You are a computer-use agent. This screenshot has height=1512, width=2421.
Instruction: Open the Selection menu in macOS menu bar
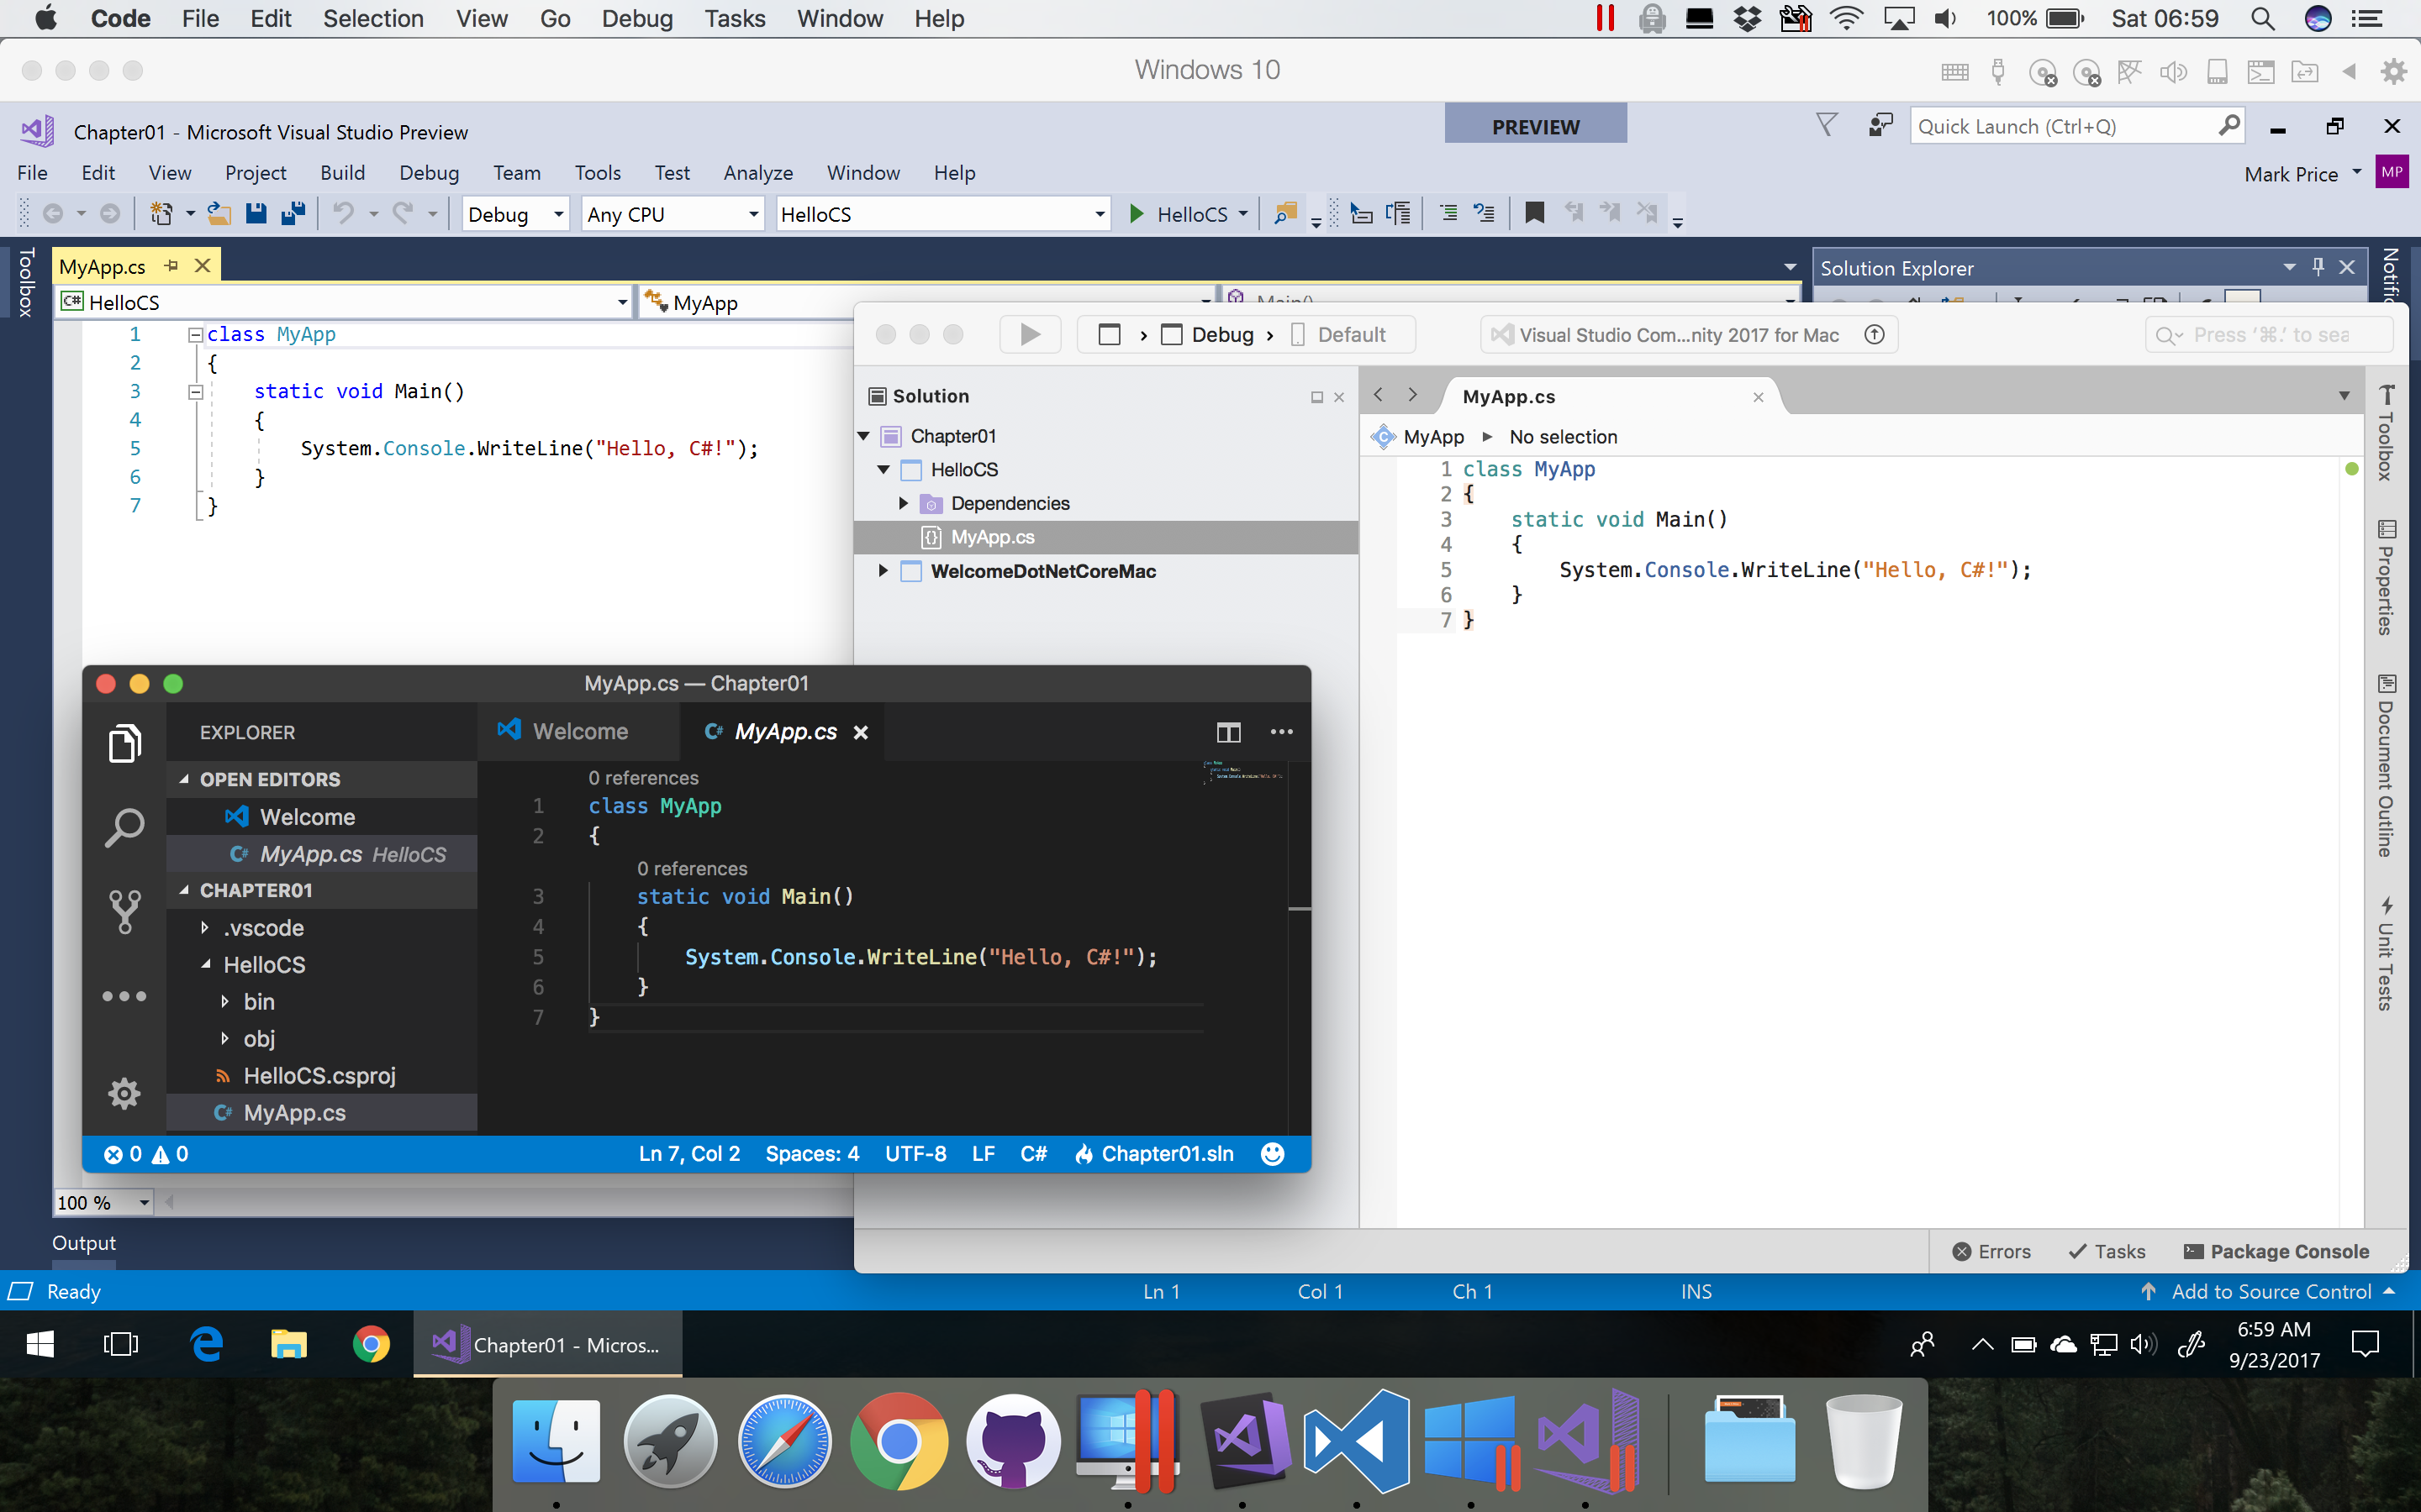click(x=373, y=19)
